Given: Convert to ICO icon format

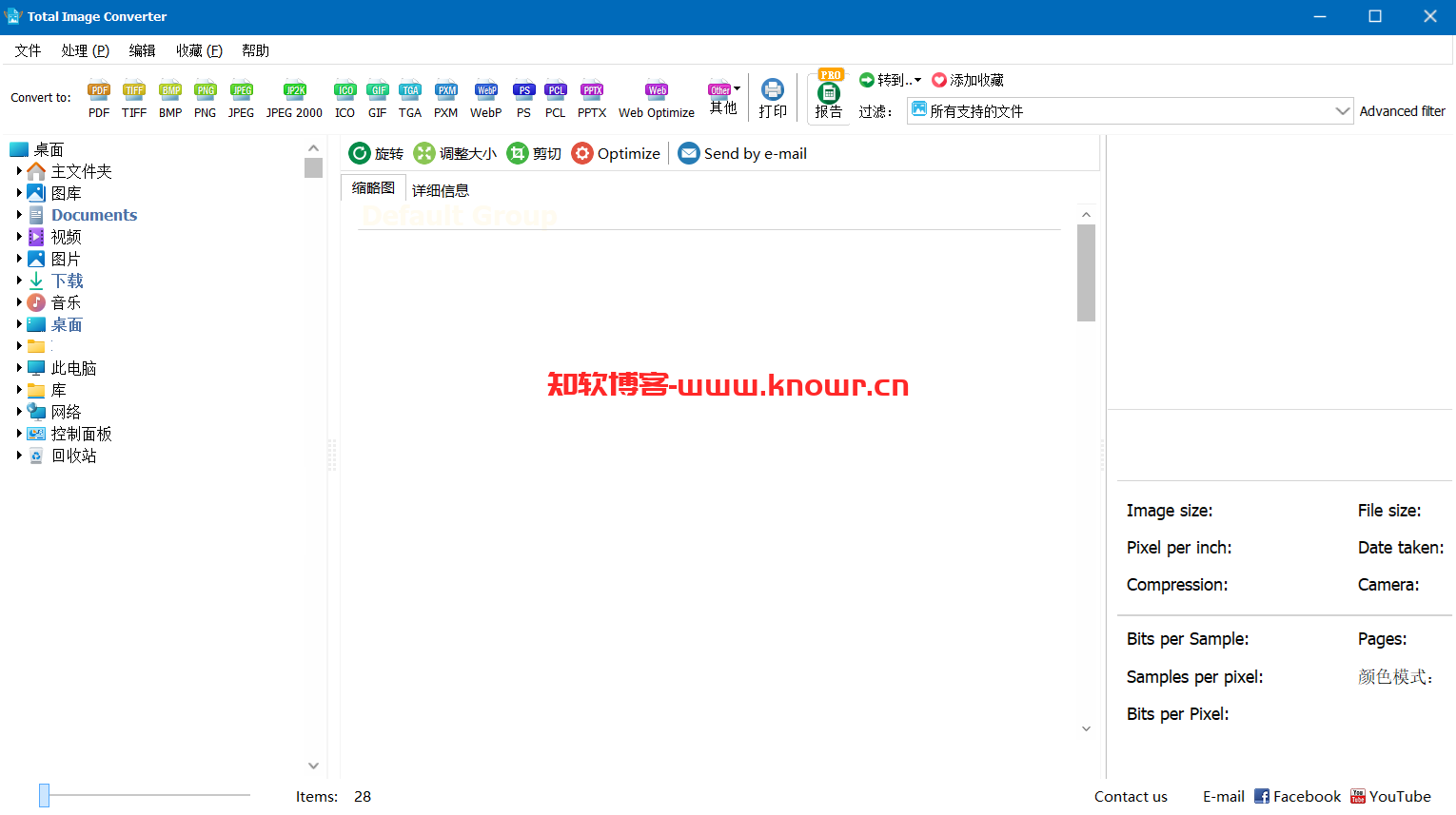Looking at the screenshot, I should click(344, 99).
